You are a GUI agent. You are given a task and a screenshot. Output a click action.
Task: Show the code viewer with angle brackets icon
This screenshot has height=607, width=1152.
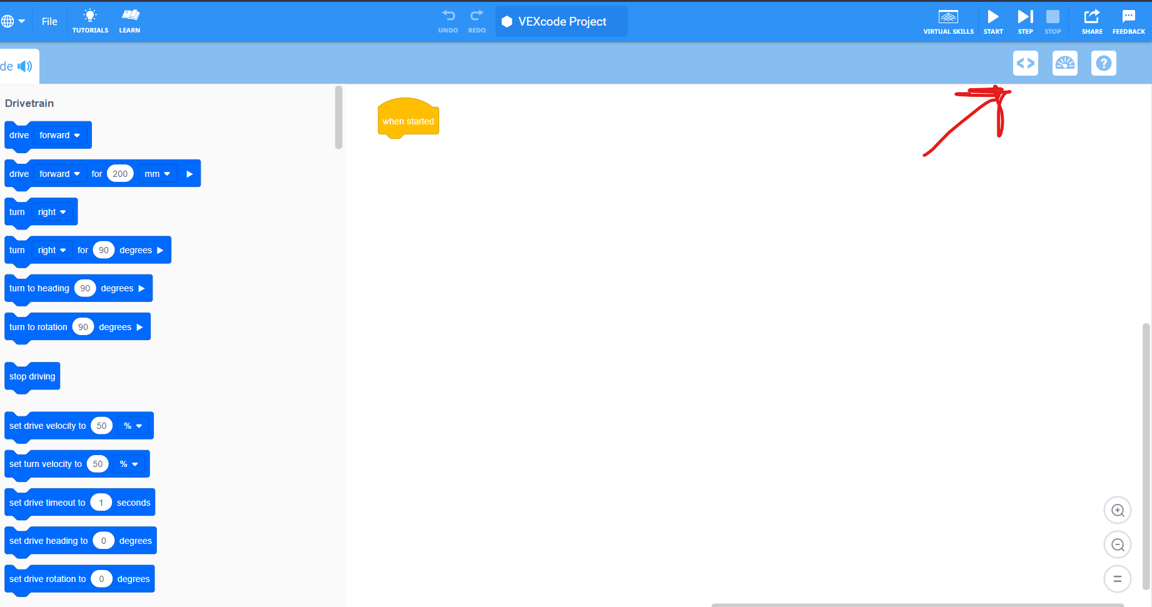point(1026,63)
